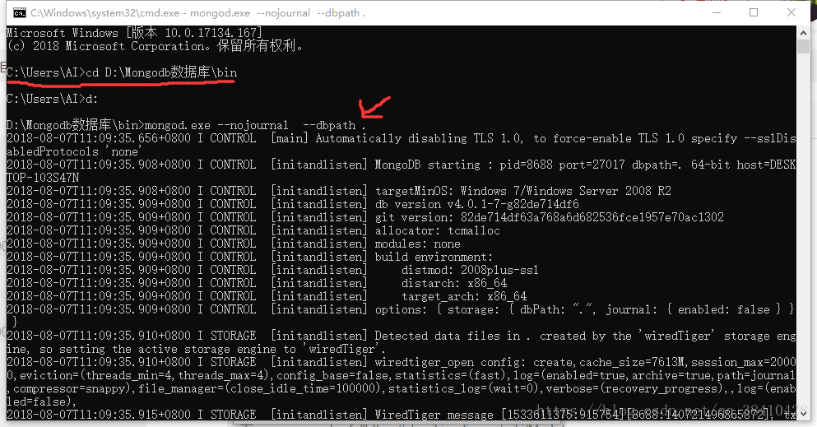Click the 'git version: 82de714df63a...' line
The width and height of the screenshot is (817, 427).
[x=549, y=217]
